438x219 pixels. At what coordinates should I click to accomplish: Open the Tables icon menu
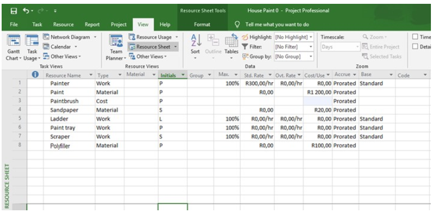coord(232,47)
